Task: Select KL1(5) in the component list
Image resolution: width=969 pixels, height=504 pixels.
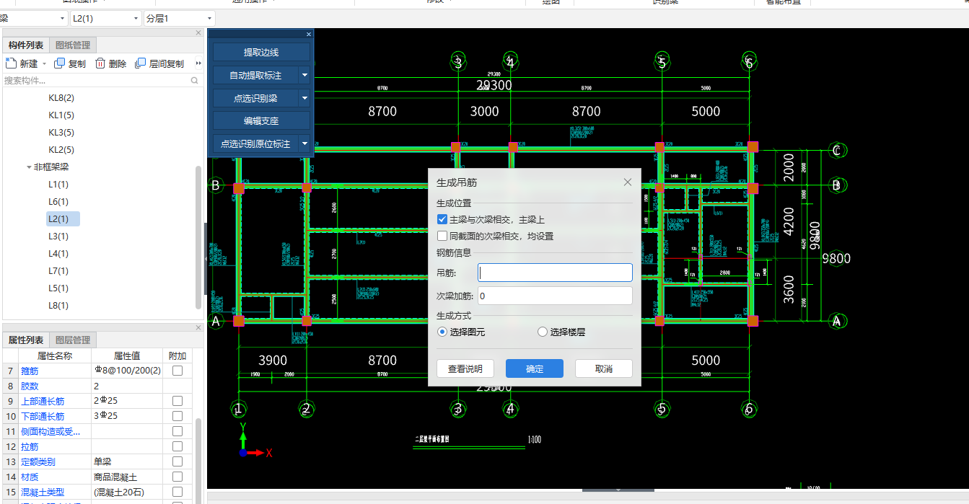Action: coord(61,115)
